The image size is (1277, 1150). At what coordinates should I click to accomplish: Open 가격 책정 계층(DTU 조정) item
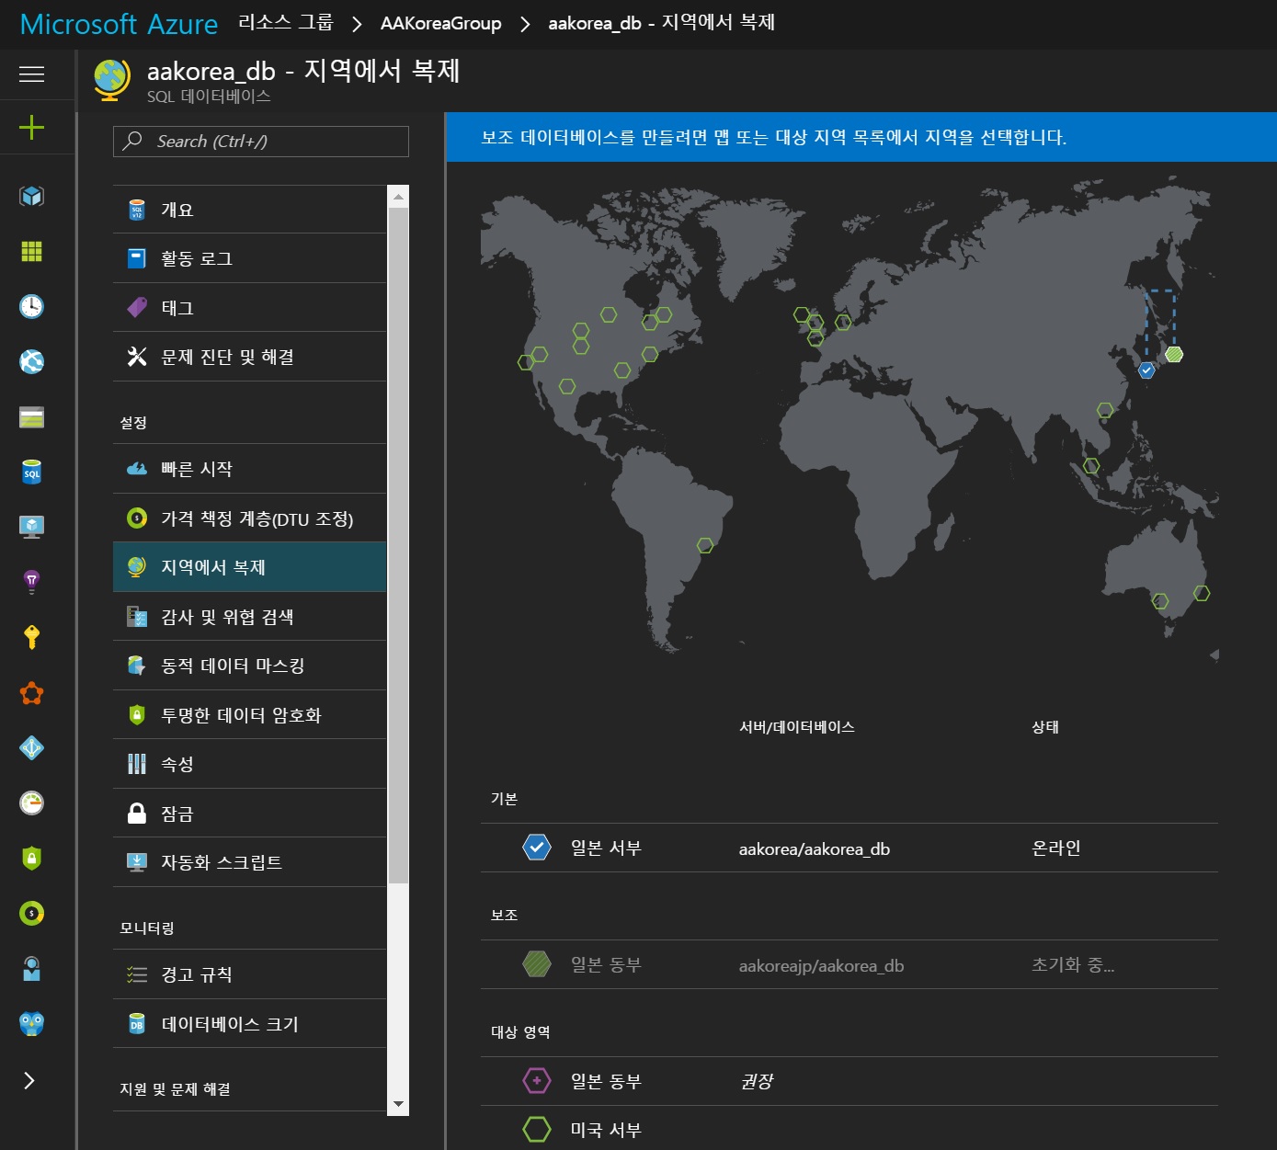coord(250,518)
